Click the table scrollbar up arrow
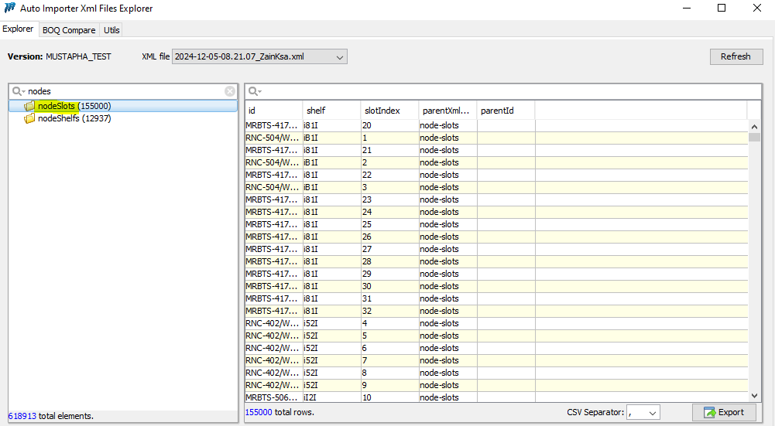The width and height of the screenshot is (775, 426). [754, 127]
